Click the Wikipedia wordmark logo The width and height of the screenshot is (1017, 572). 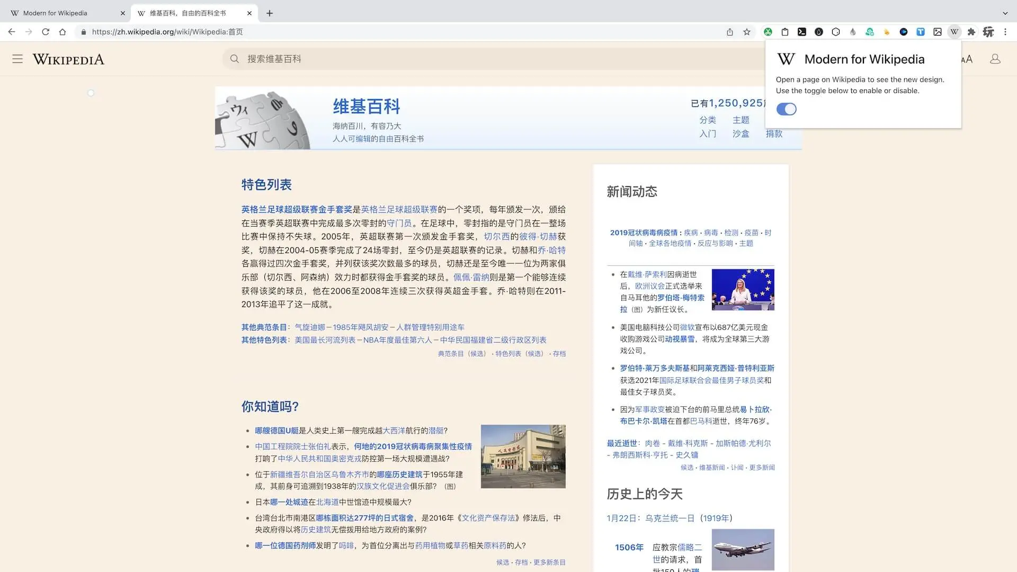[68, 59]
